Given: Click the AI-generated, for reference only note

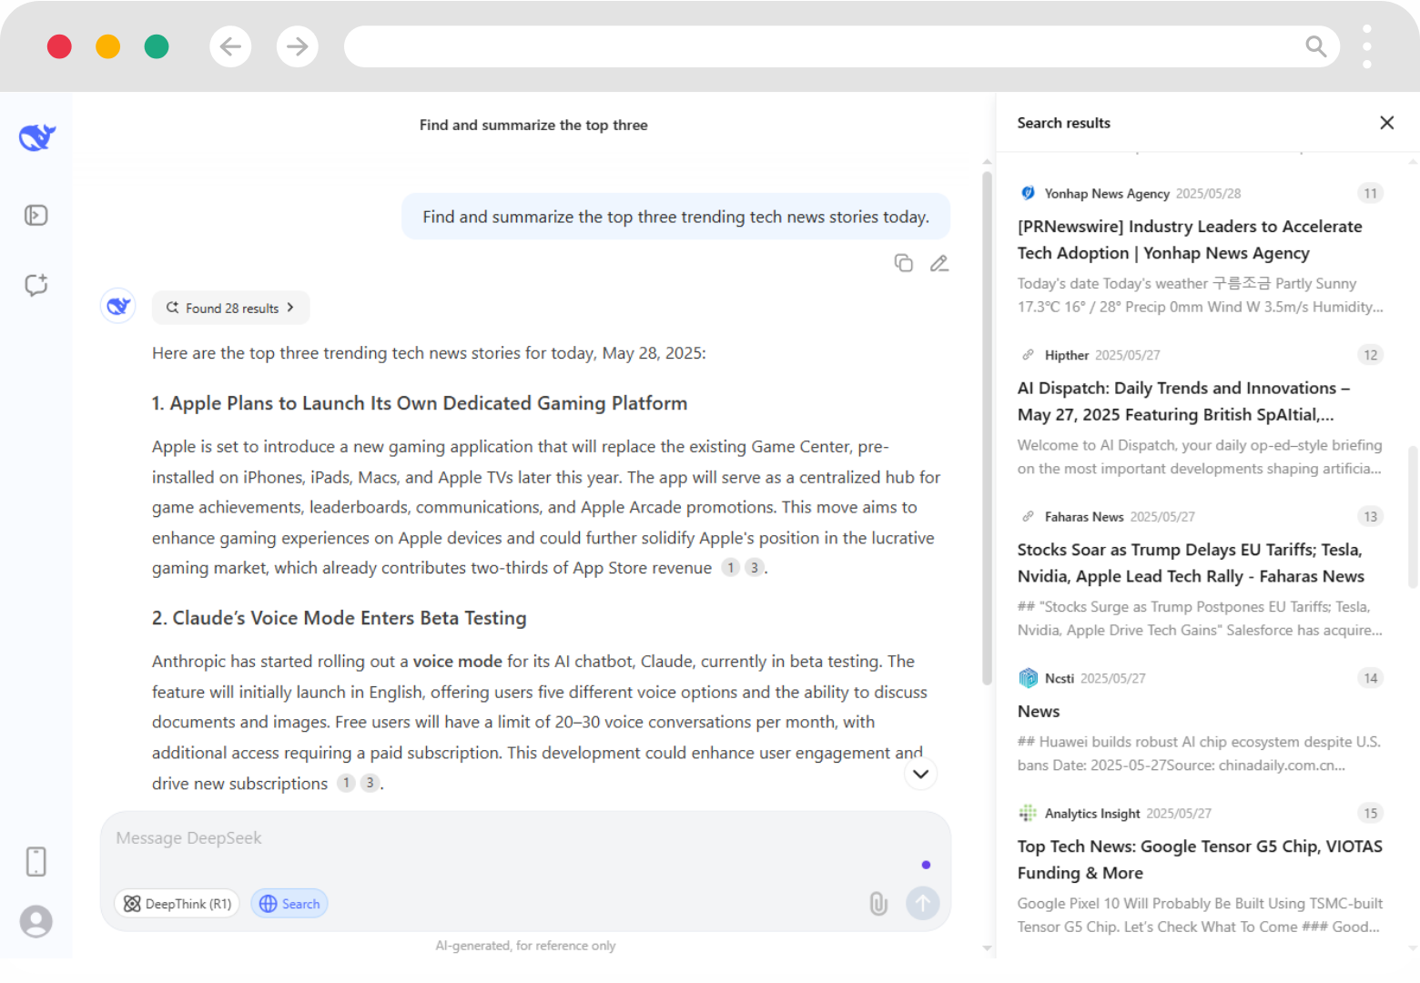Looking at the screenshot, I should 525,946.
